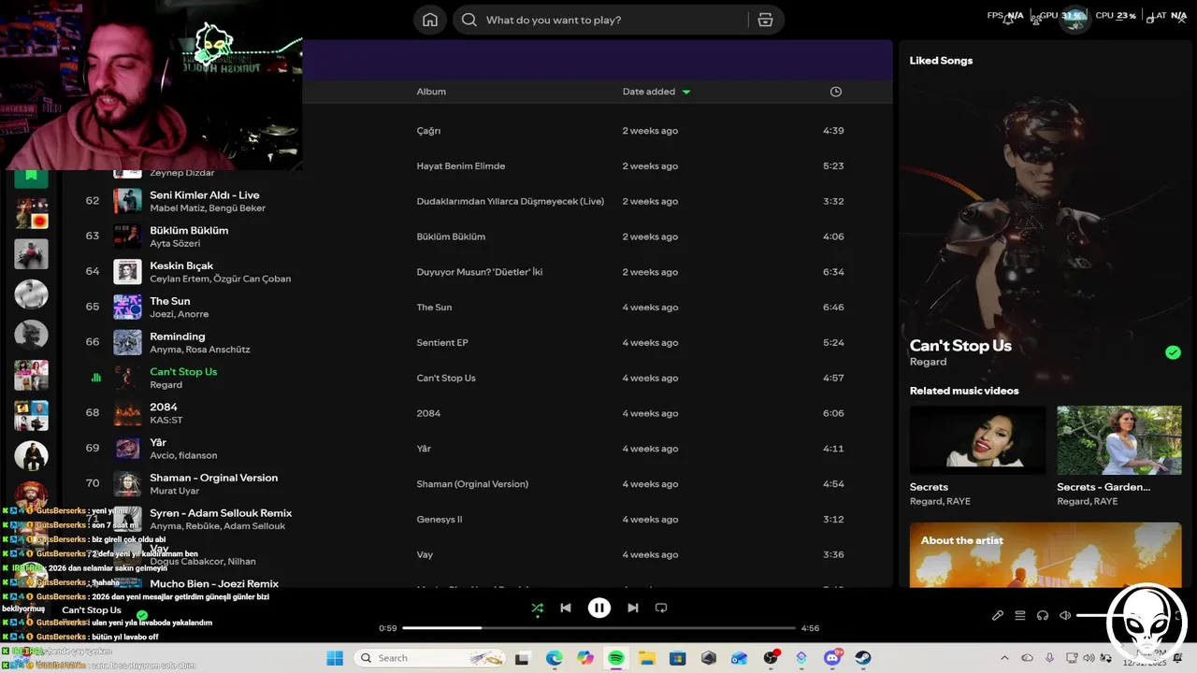Click the duration clock column icon
Viewport: 1197px width, 673px height.
coord(836,92)
